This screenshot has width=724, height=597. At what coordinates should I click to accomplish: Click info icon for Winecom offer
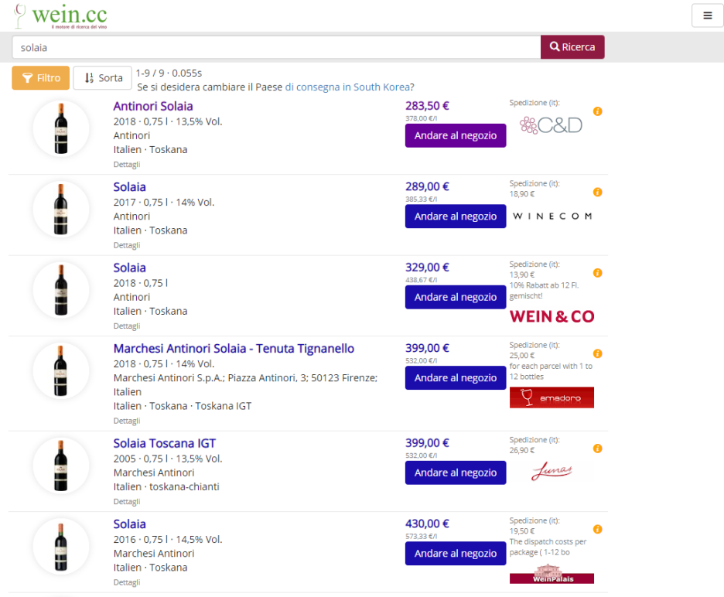pos(597,192)
